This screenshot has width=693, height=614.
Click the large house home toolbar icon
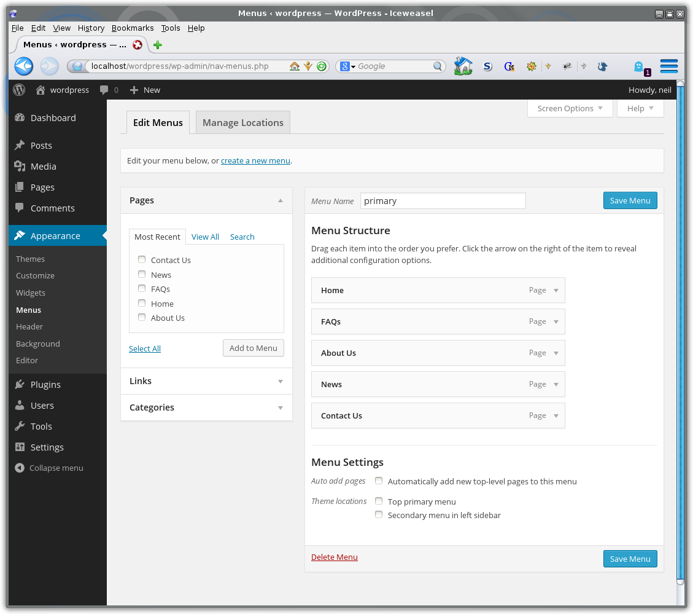click(x=463, y=66)
